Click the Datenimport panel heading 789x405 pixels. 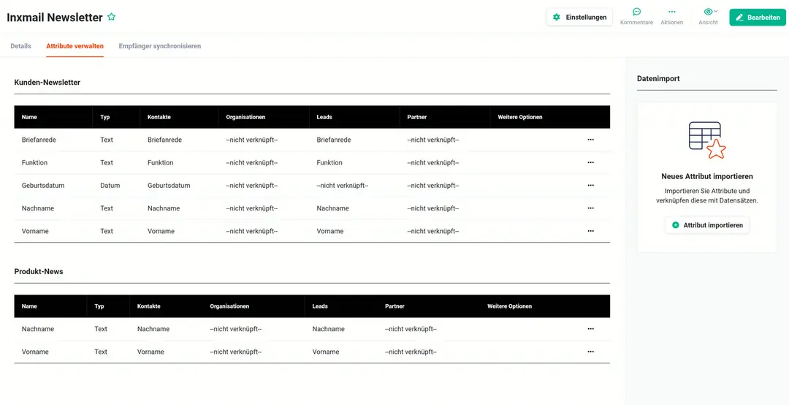click(658, 78)
